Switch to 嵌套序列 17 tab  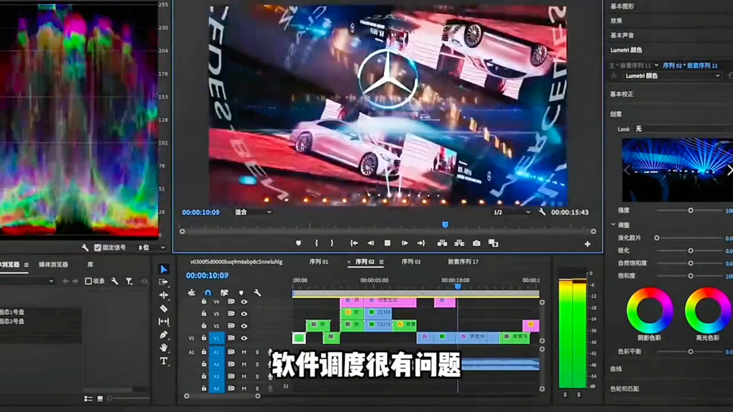coord(463,262)
